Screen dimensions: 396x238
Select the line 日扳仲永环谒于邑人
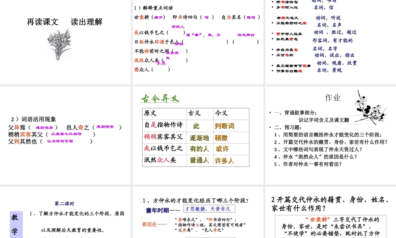pyautogui.click(x=156, y=42)
